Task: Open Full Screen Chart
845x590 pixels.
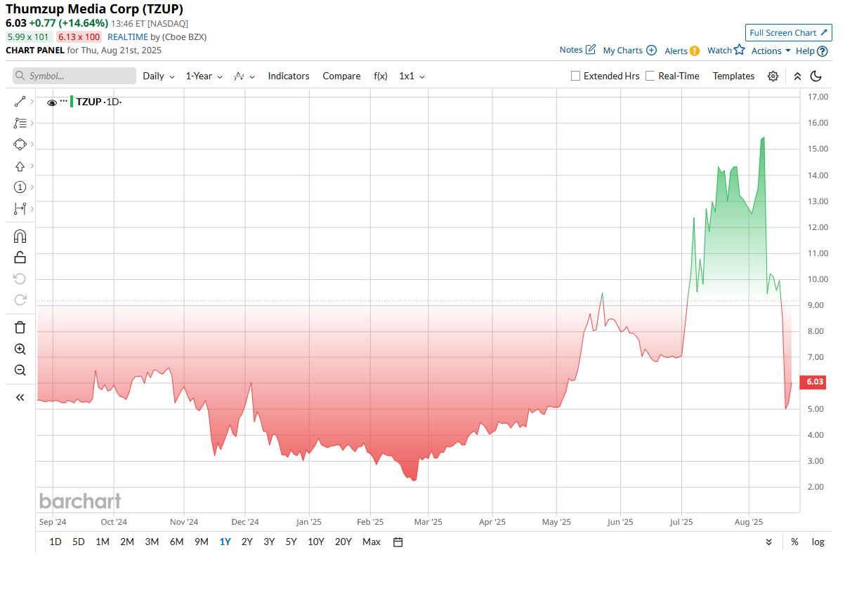Action: [788, 32]
